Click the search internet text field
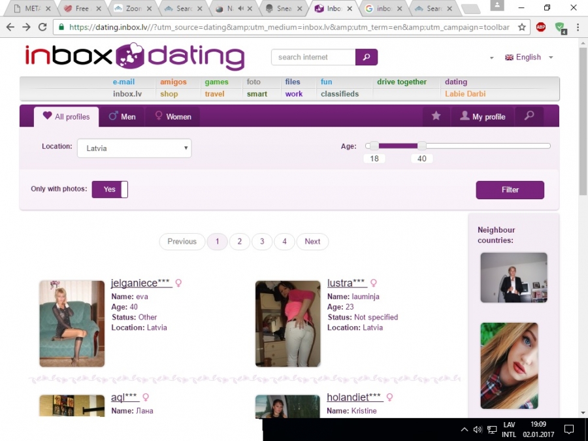 coord(314,57)
